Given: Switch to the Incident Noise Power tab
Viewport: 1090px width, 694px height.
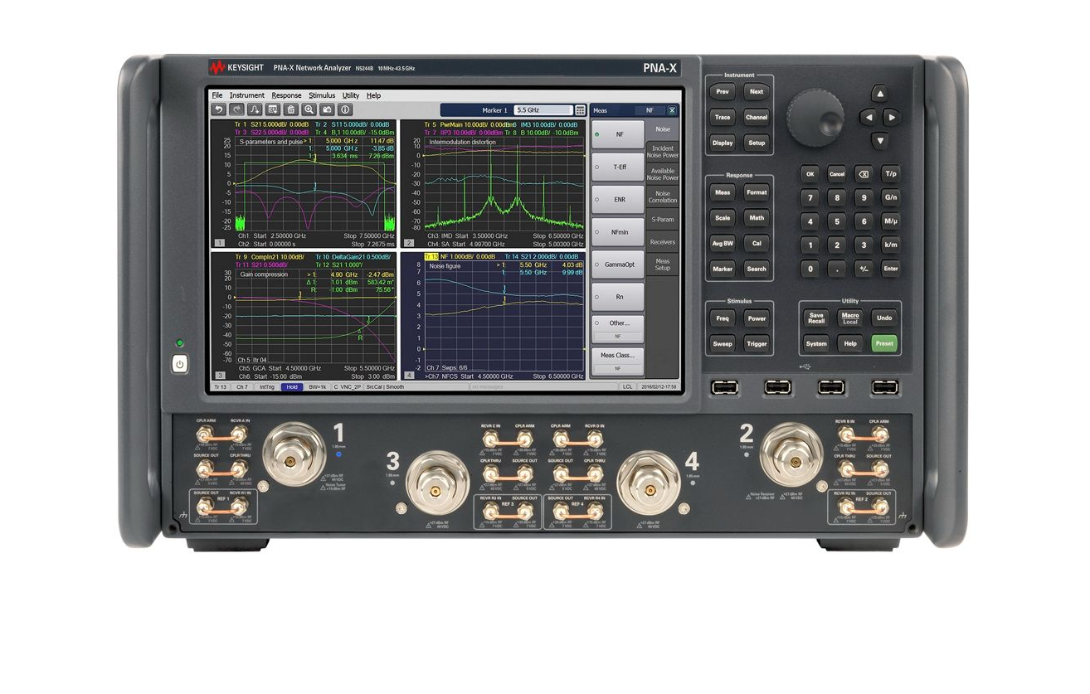Looking at the screenshot, I should pyautogui.click(x=663, y=152).
